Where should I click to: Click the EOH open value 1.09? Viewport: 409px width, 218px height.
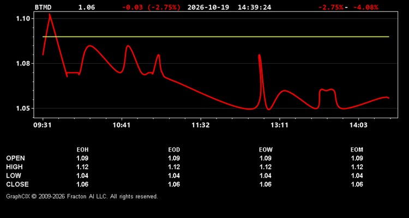click(x=82, y=158)
